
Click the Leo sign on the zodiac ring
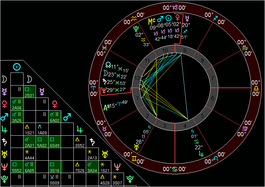216,158
